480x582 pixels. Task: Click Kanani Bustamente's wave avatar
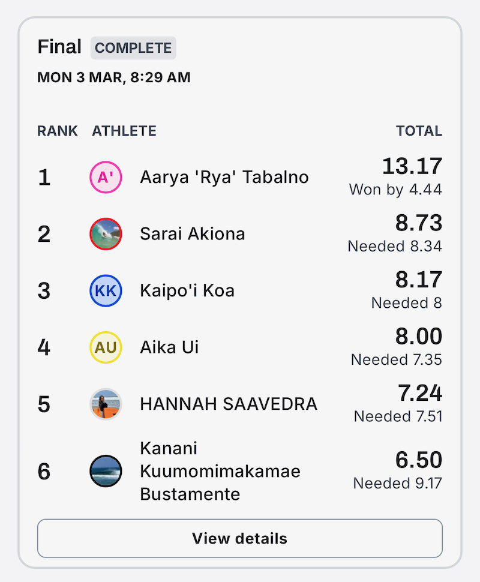[106, 471]
